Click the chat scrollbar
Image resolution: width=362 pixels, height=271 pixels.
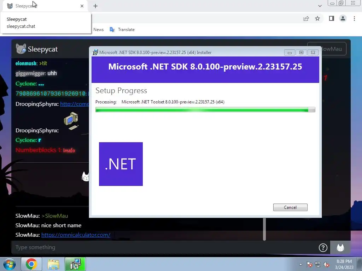[264, 229]
